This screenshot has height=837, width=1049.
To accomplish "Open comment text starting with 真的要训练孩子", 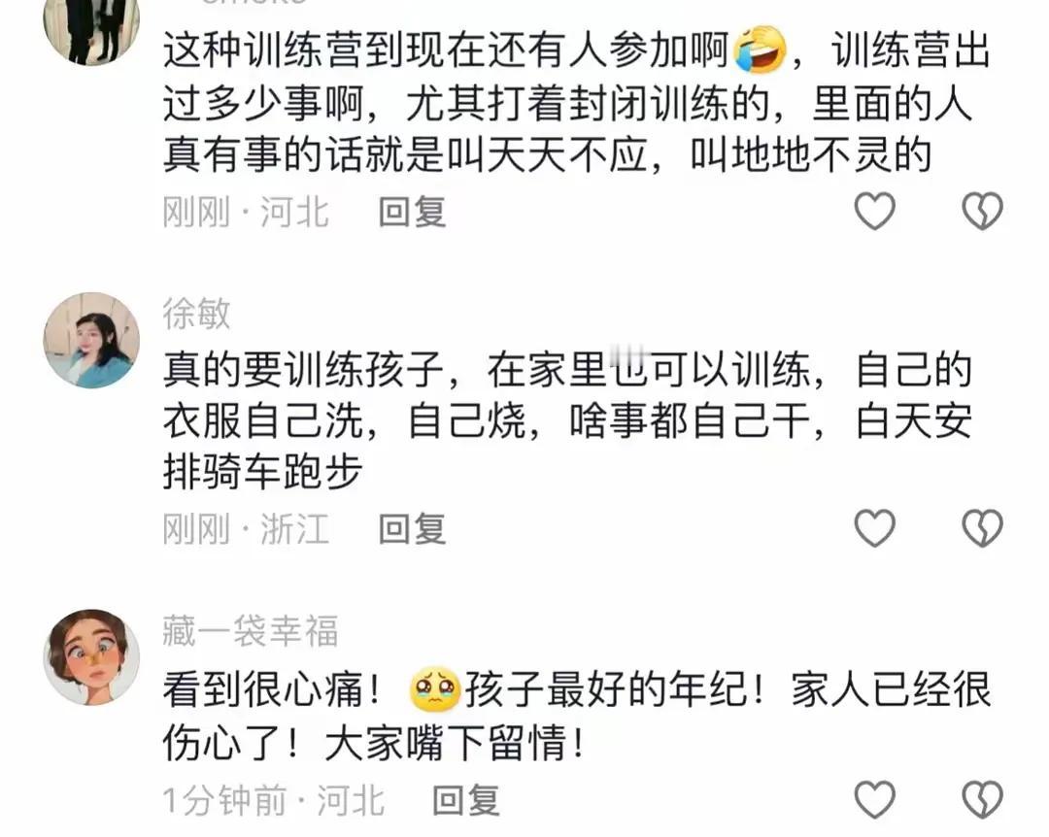I will (567, 420).
